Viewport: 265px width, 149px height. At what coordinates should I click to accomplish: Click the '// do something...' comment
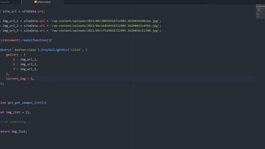click(15, 122)
